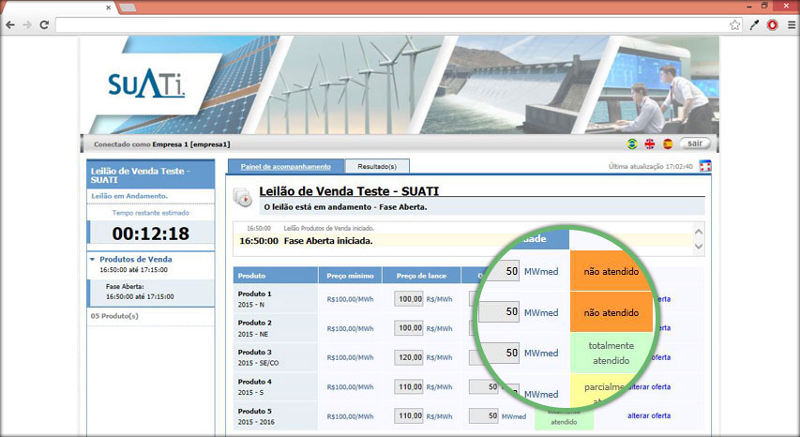Image resolution: width=800 pixels, height=437 pixels.
Task: Click the browser forward arrow
Action: point(27,24)
